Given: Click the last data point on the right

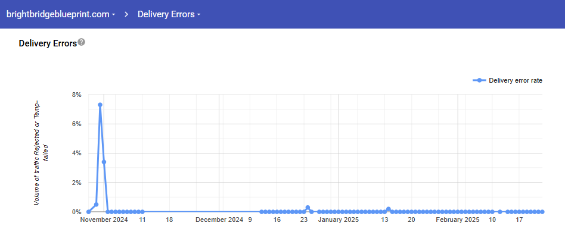Looking at the screenshot, I should click(x=542, y=212).
